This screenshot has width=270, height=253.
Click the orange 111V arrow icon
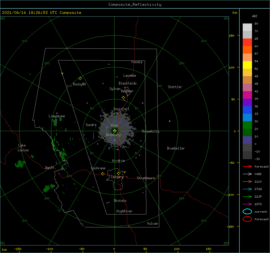[247, 181]
